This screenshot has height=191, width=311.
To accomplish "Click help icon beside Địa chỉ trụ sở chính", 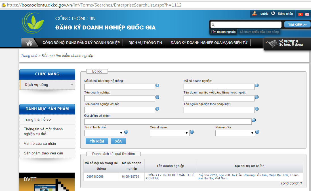I will point(254,120).
